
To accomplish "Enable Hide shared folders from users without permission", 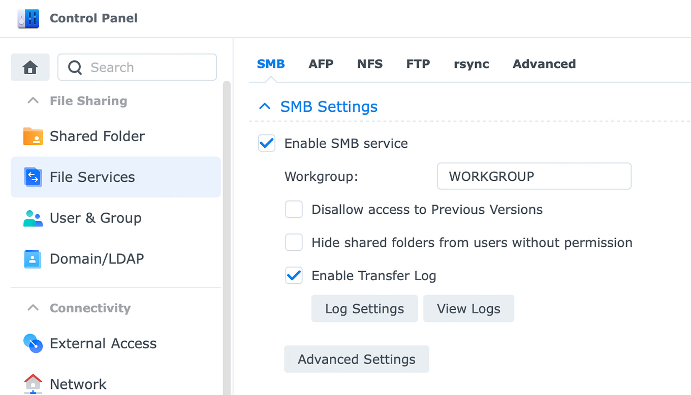I will click(294, 243).
